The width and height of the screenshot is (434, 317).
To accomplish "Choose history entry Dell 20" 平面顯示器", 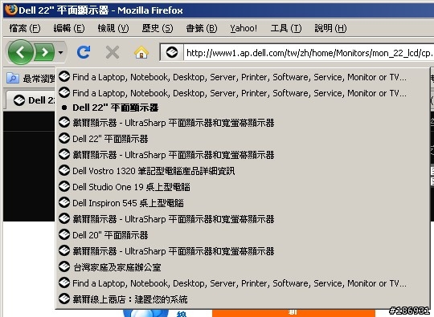I will 242,235.
